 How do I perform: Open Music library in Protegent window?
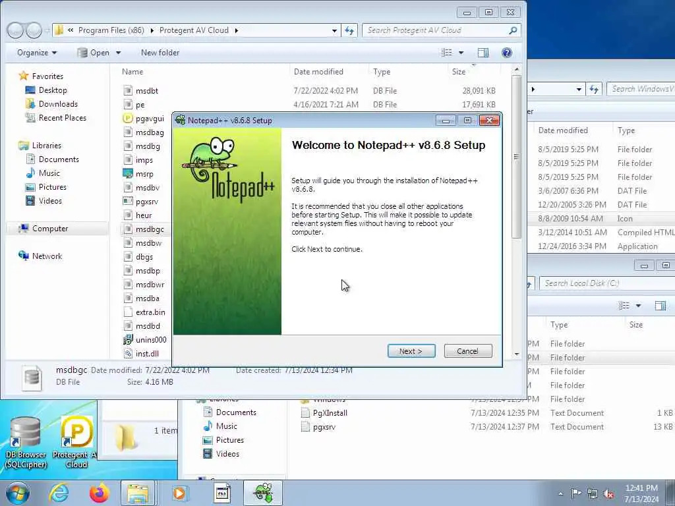pyautogui.click(x=49, y=173)
